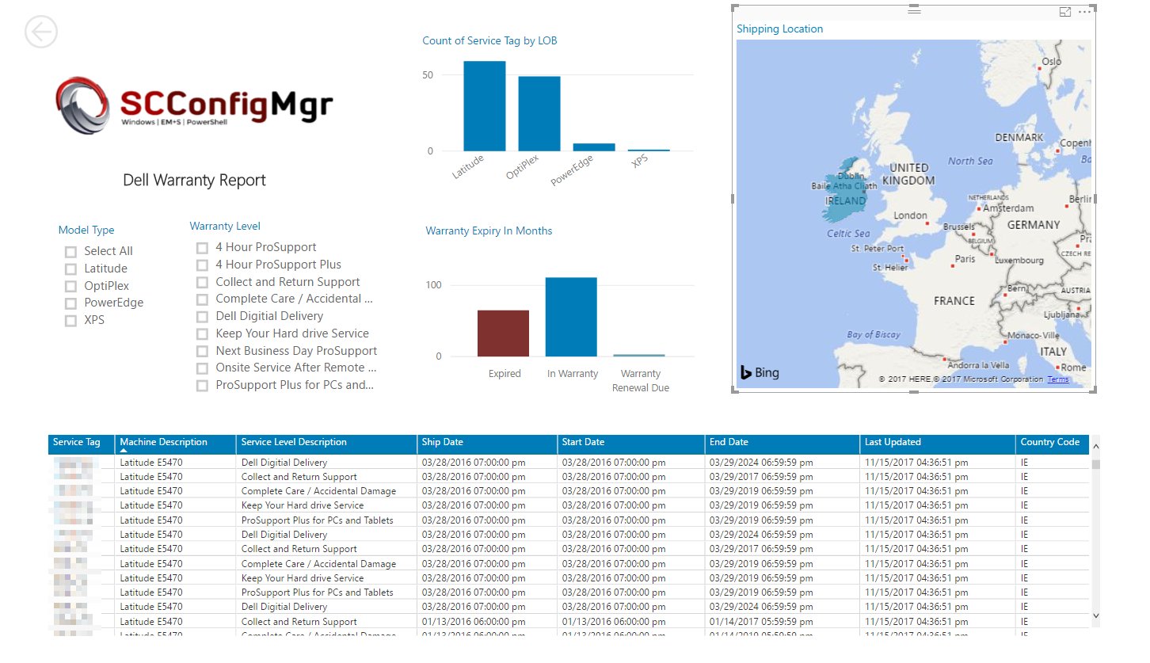
Task: Check the XPS model type checkbox
Action: [x=70, y=321]
